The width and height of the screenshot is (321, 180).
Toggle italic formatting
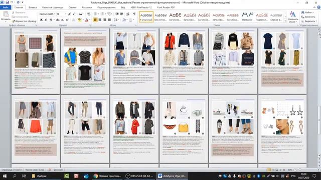[46, 20]
